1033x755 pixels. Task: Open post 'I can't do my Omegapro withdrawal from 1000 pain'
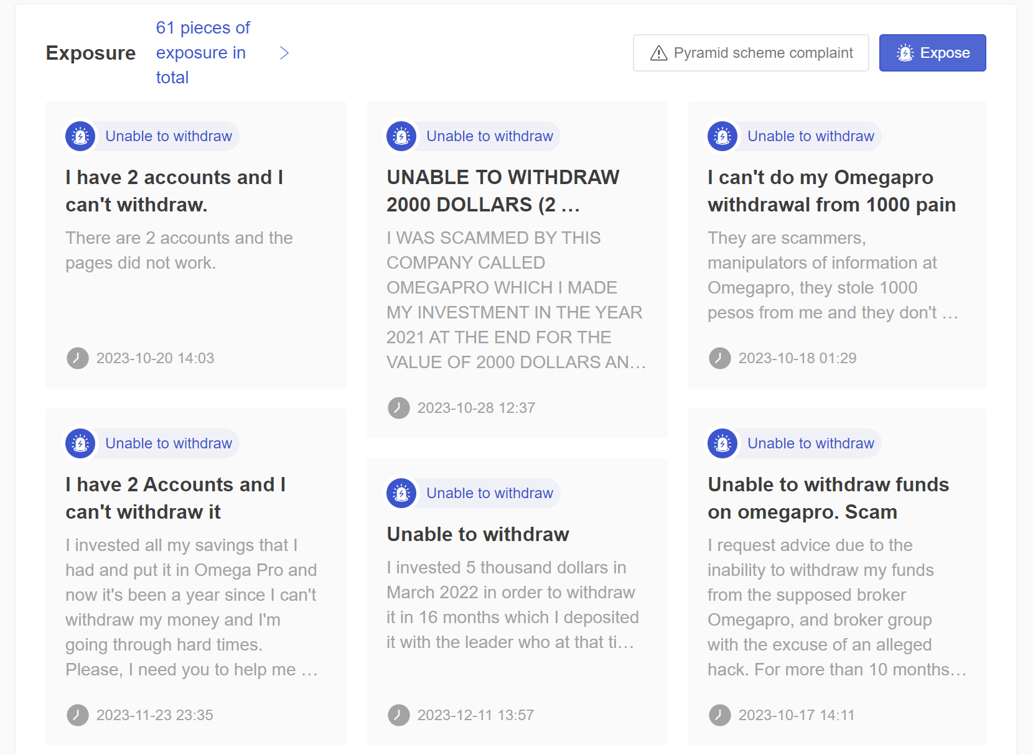[832, 191]
